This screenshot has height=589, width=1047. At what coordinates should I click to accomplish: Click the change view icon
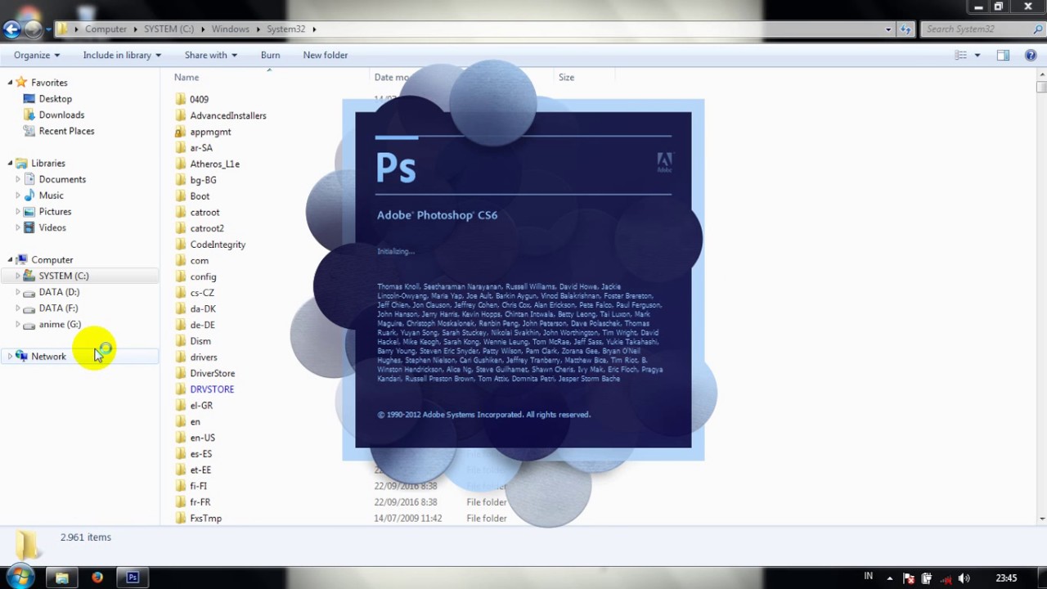point(961,55)
